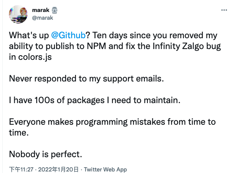Screen dimensions: 229x173
Task: Click "I have 100s of packages" sentence
Action: click(57, 100)
